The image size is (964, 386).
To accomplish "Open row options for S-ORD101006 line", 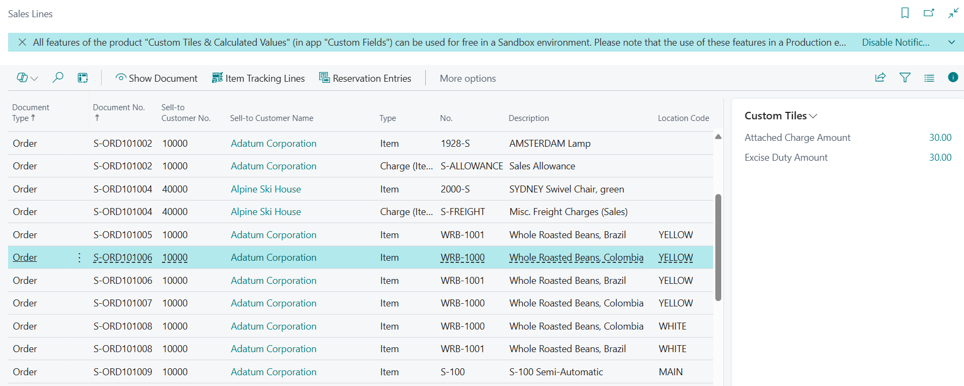I will 79,258.
